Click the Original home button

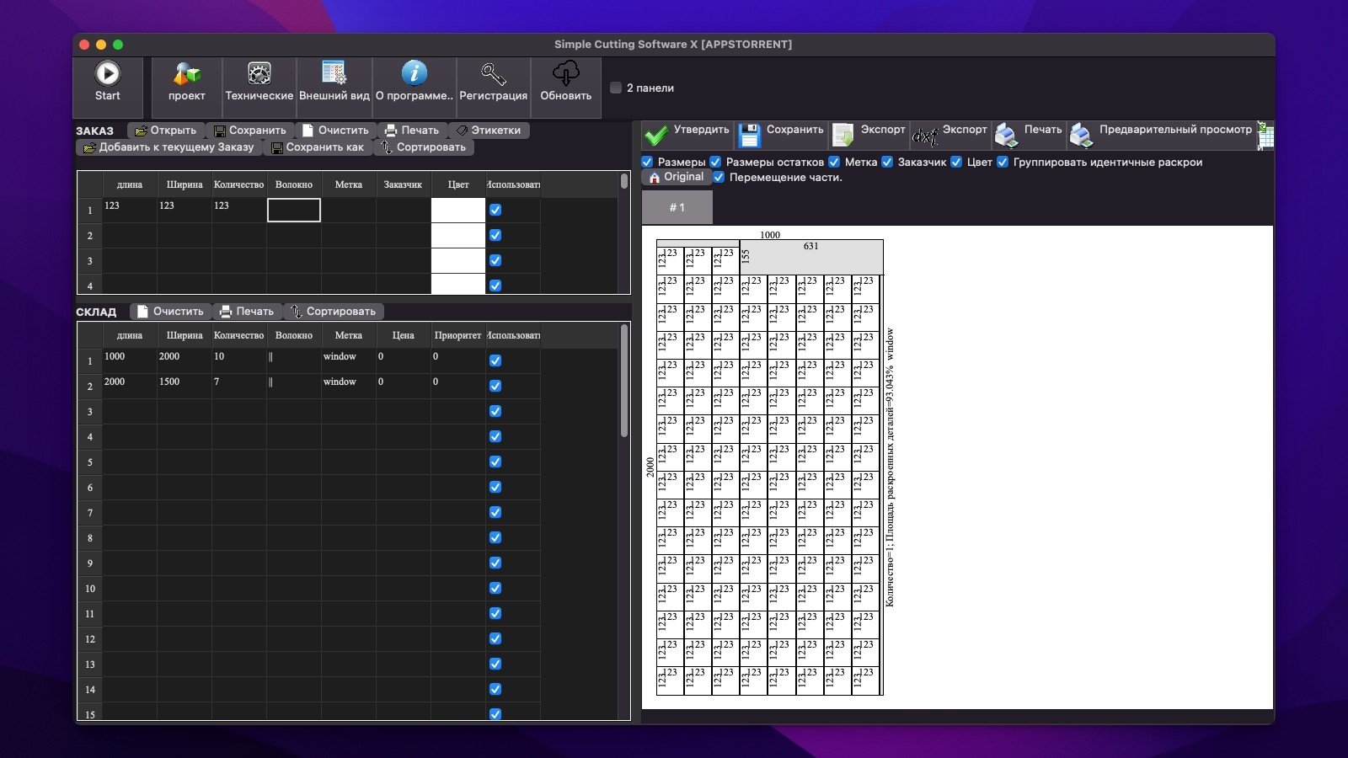675,177
